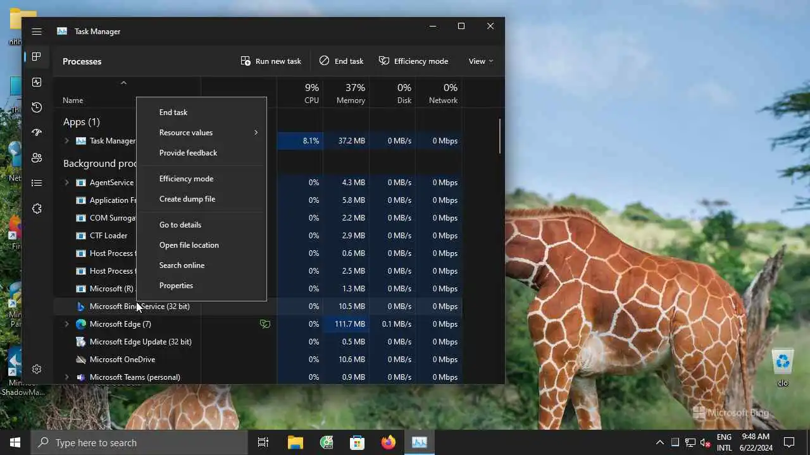The width and height of the screenshot is (810, 455).
Task: Click the Recycle Bin desktop icon
Action: 783,367
